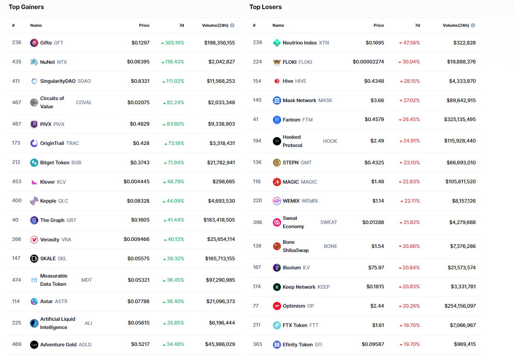Click the Top Gainers Volume(24h) info icon
This screenshot has height=355, width=514.
(x=232, y=26)
